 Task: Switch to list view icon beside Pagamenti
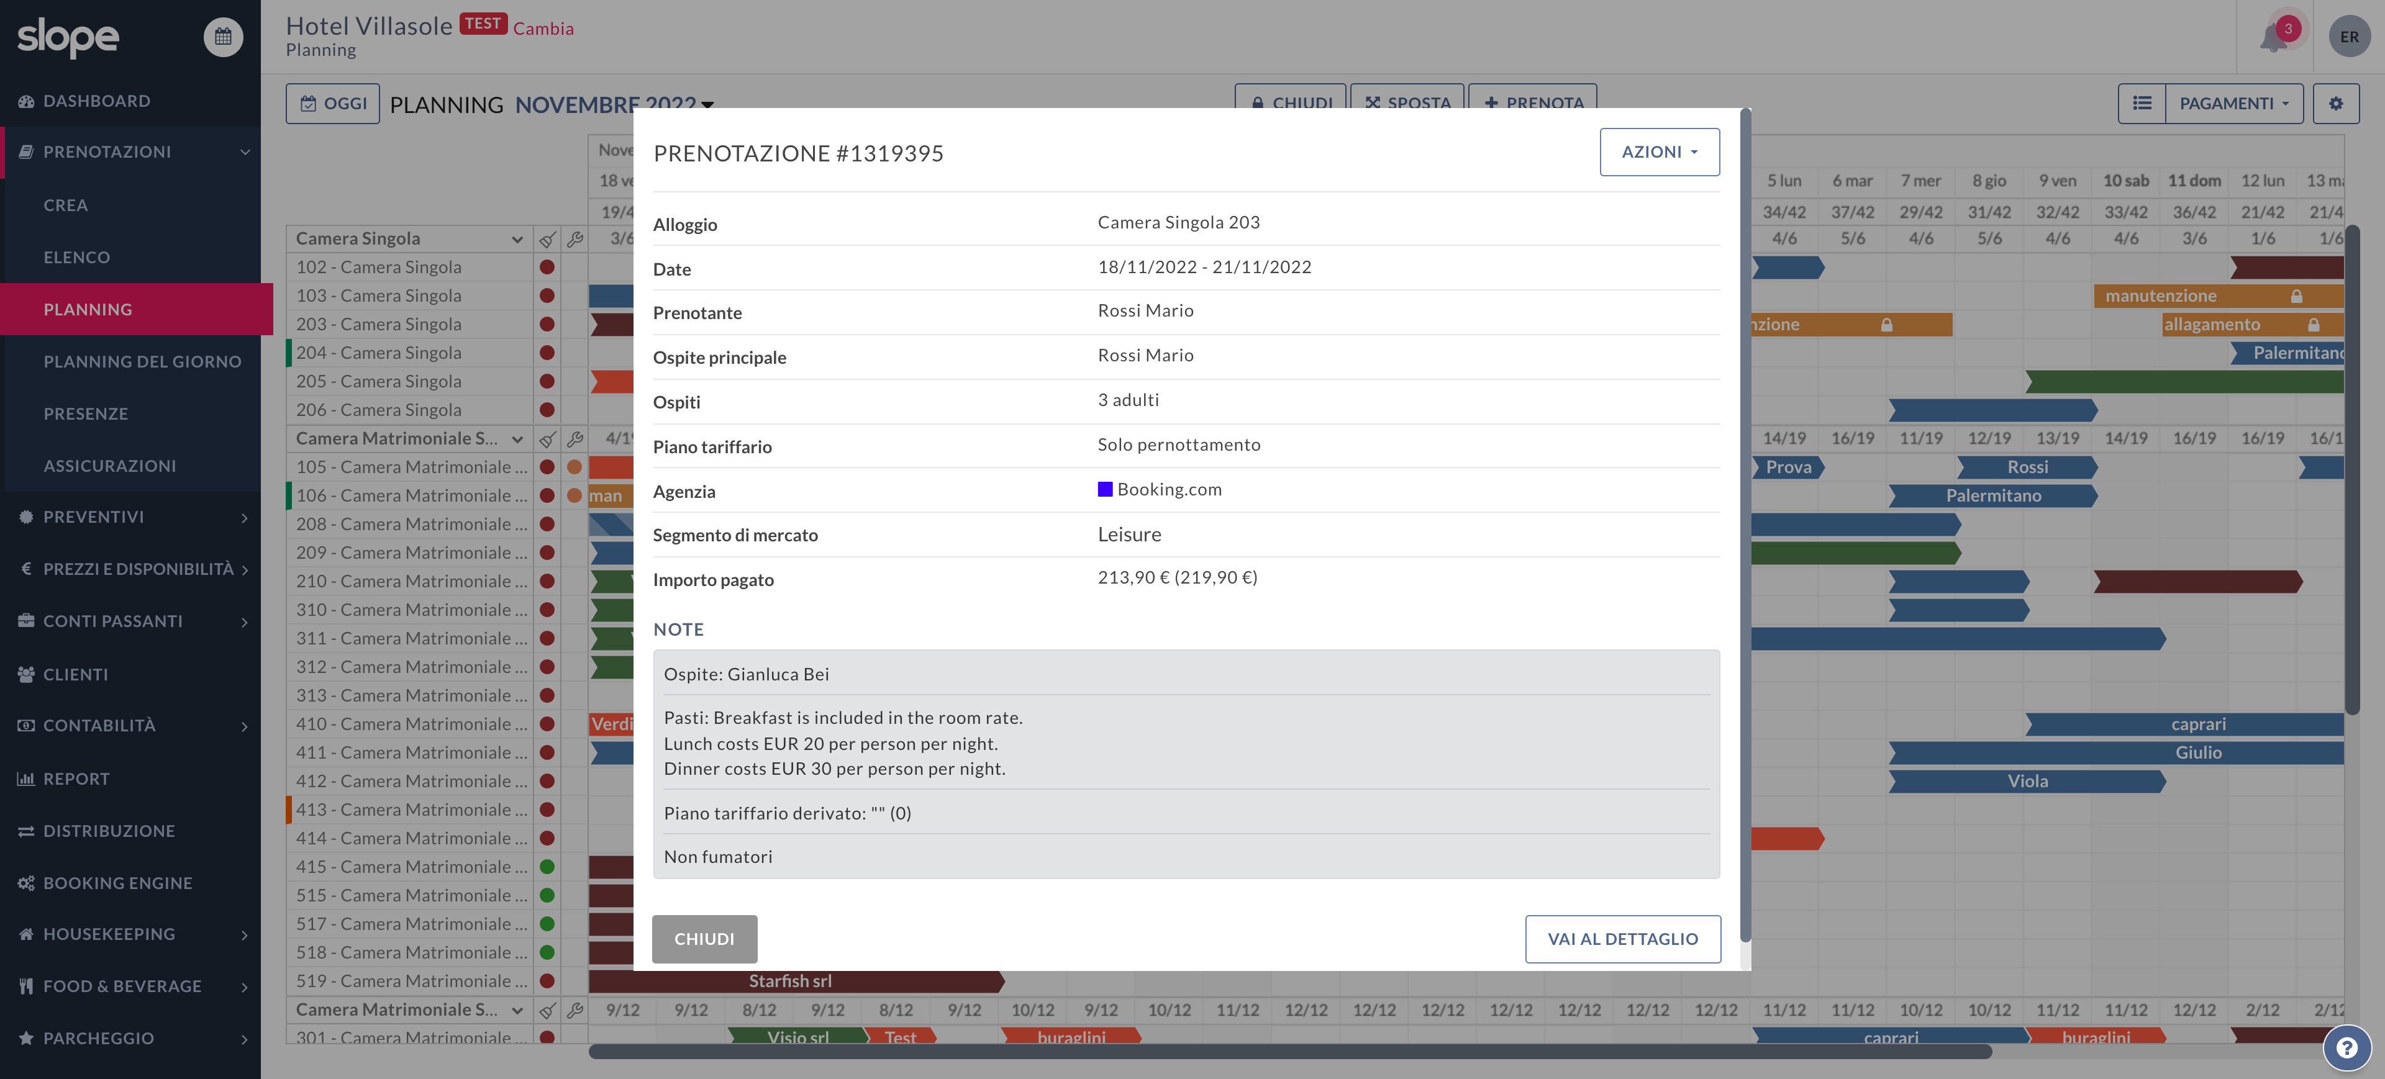2142,104
